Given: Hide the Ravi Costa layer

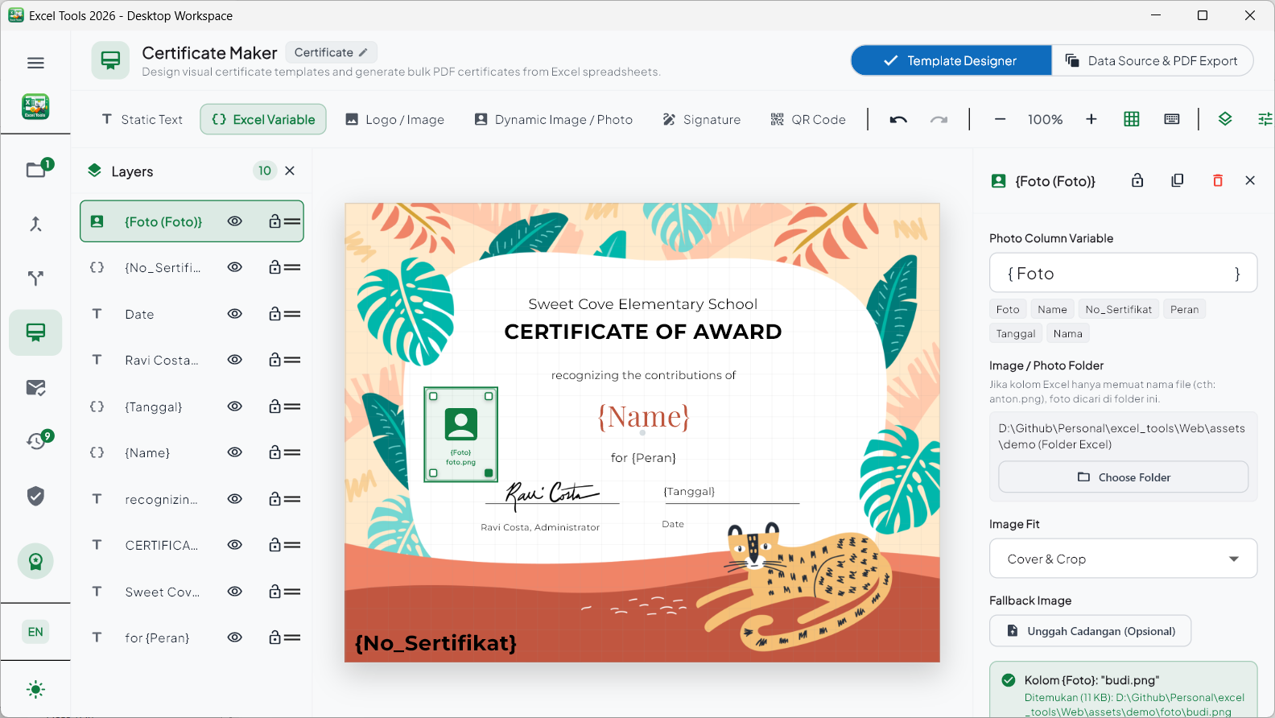Looking at the screenshot, I should coord(235,360).
